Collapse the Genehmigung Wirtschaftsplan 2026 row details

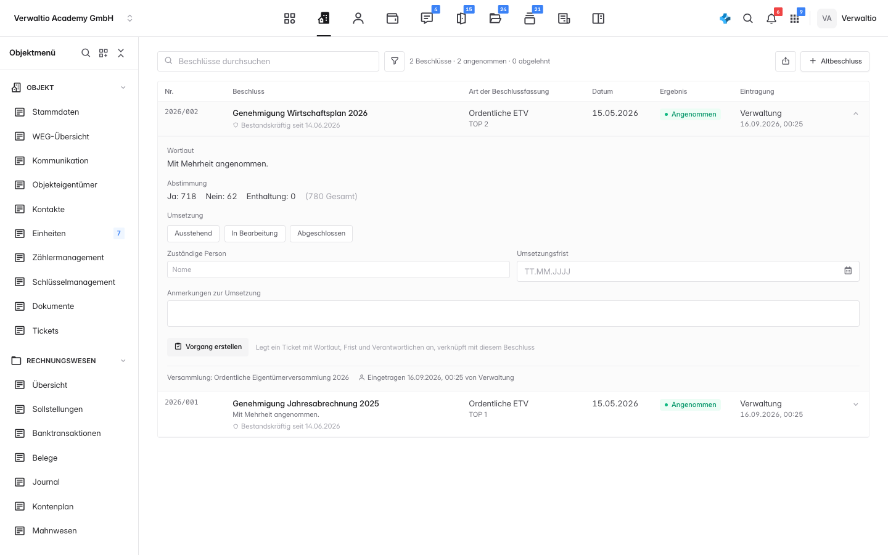(856, 114)
